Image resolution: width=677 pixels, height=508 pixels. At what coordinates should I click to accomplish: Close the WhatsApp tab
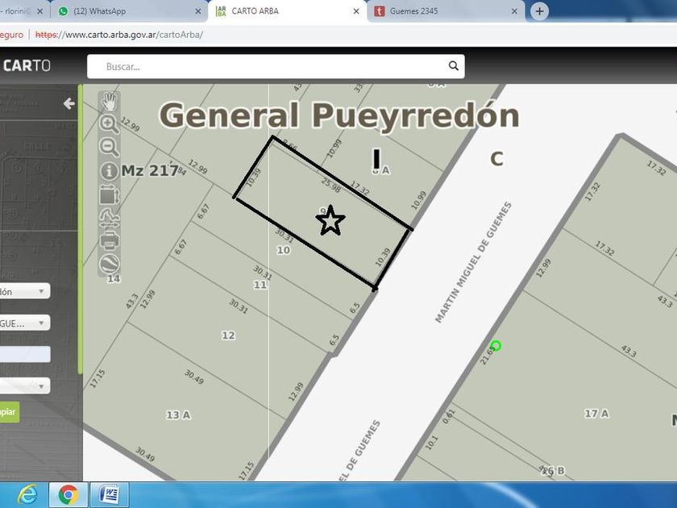(197, 11)
